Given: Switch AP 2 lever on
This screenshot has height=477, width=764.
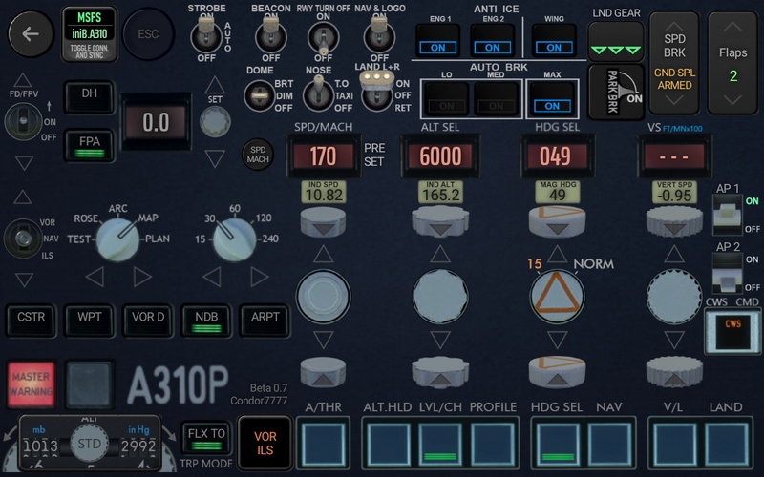Looking at the screenshot, I should point(728,273).
